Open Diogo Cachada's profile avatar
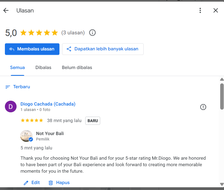Screen dimensions: 224x190 click(11, 107)
